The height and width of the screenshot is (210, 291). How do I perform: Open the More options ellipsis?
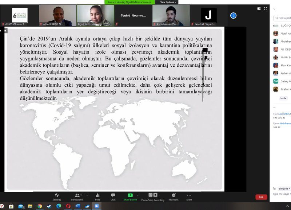pos(189,195)
